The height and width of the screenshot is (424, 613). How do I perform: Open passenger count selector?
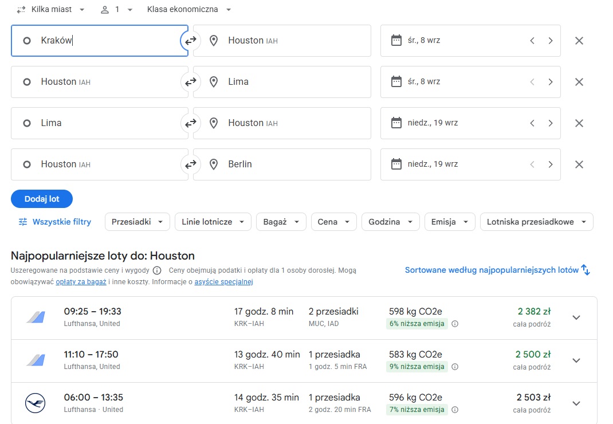[x=116, y=9]
